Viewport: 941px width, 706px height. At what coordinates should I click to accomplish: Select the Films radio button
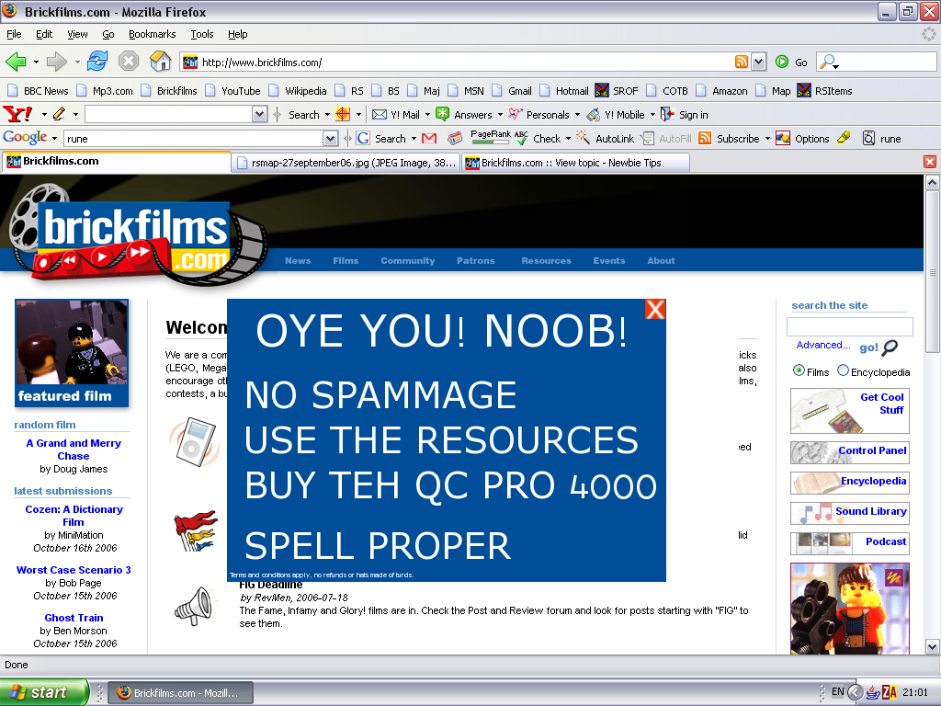(799, 370)
